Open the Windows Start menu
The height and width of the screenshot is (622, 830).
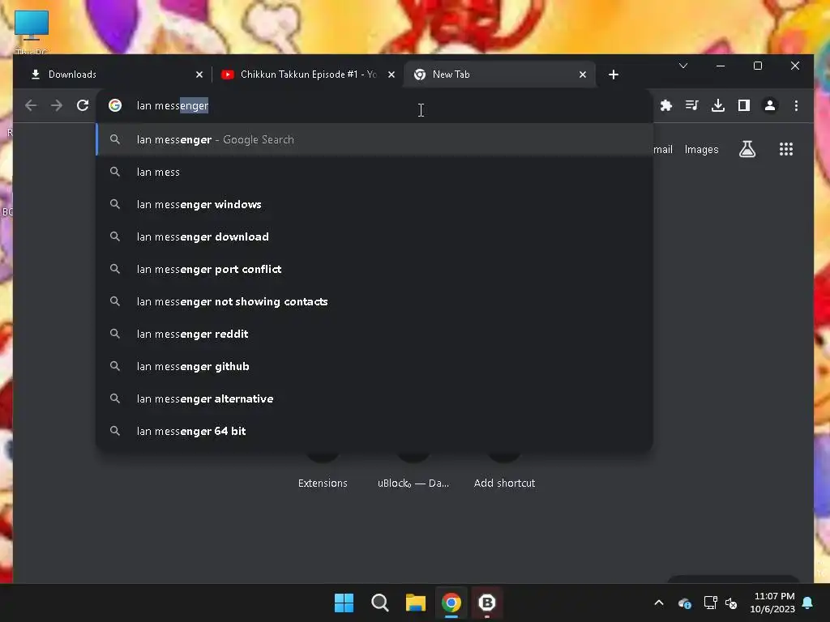point(344,603)
